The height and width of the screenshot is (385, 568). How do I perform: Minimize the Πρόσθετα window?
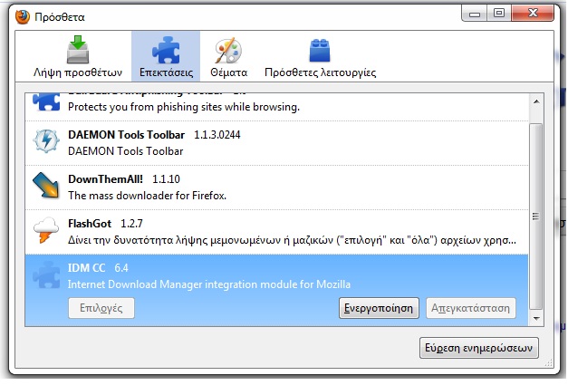474,14
